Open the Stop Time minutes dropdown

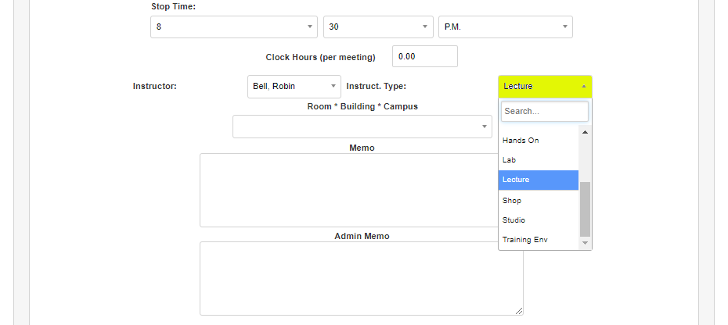[x=378, y=27]
